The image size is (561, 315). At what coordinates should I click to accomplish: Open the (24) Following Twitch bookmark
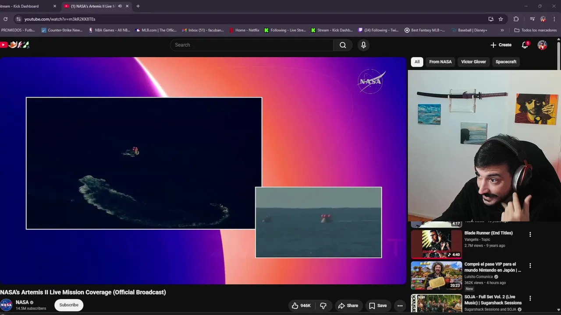pos(379,30)
